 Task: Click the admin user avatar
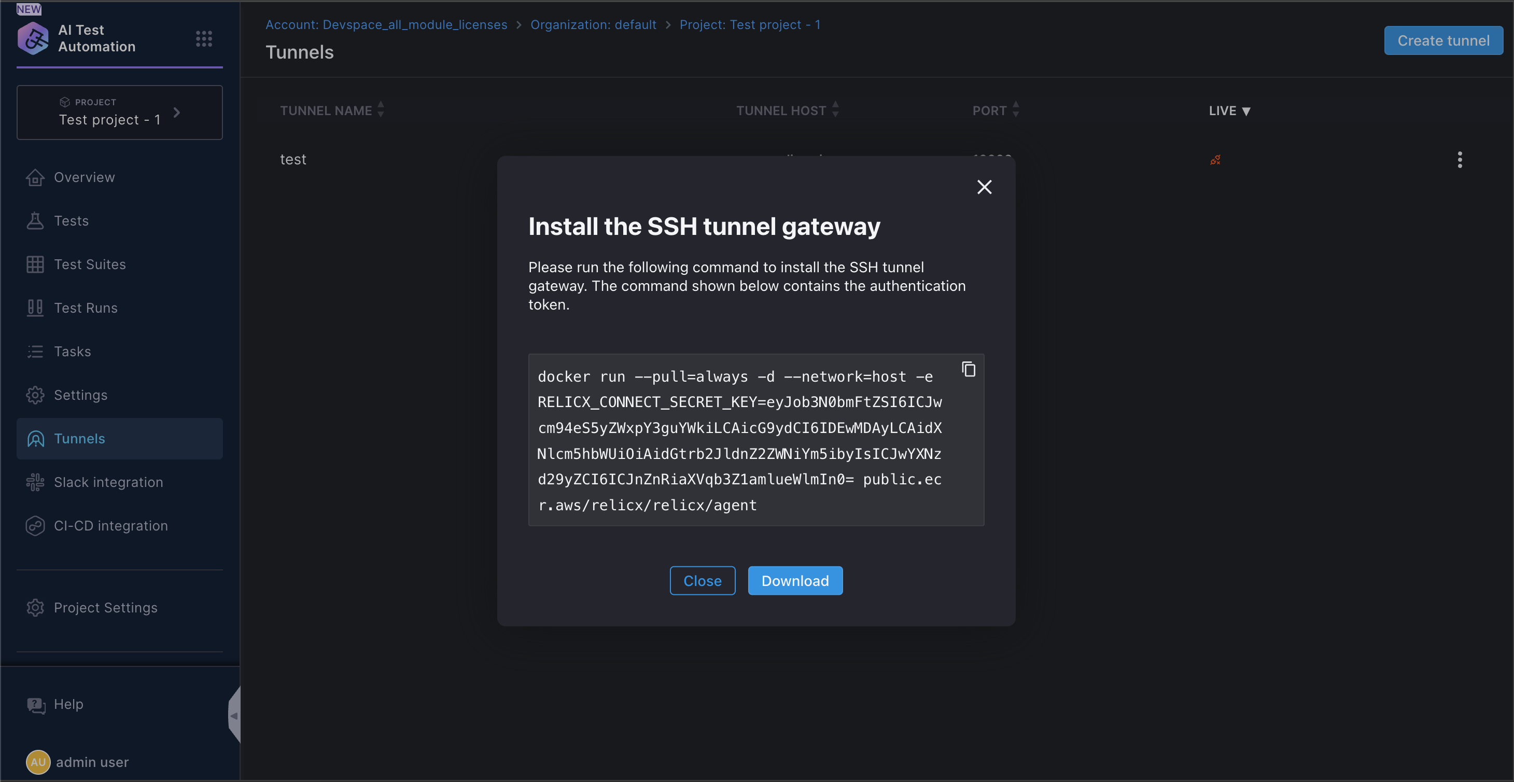tap(38, 762)
